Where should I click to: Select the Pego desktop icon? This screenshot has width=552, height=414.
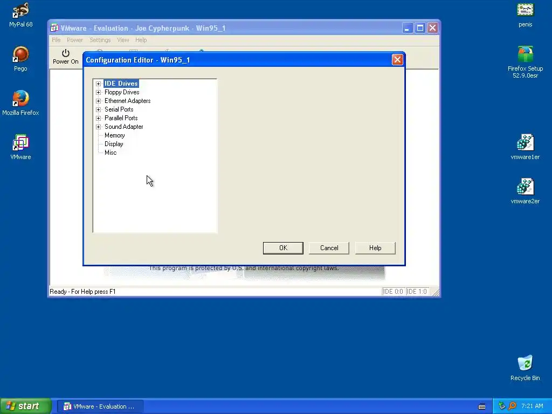20,59
